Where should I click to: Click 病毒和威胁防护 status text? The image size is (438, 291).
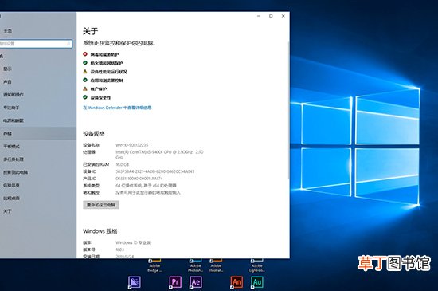coord(105,54)
